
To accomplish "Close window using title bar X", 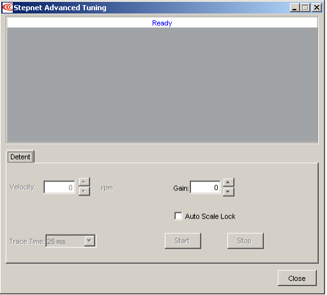I will point(317,8).
